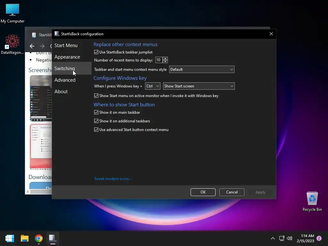328x246 pixels.
Task: Open the network status tray icon
Action: coord(282,238)
